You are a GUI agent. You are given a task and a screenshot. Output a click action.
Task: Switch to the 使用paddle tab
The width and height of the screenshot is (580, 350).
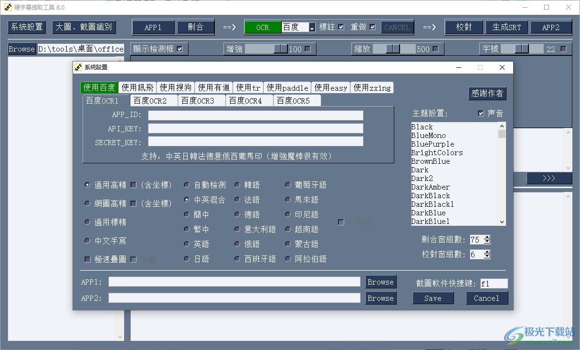pyautogui.click(x=287, y=87)
